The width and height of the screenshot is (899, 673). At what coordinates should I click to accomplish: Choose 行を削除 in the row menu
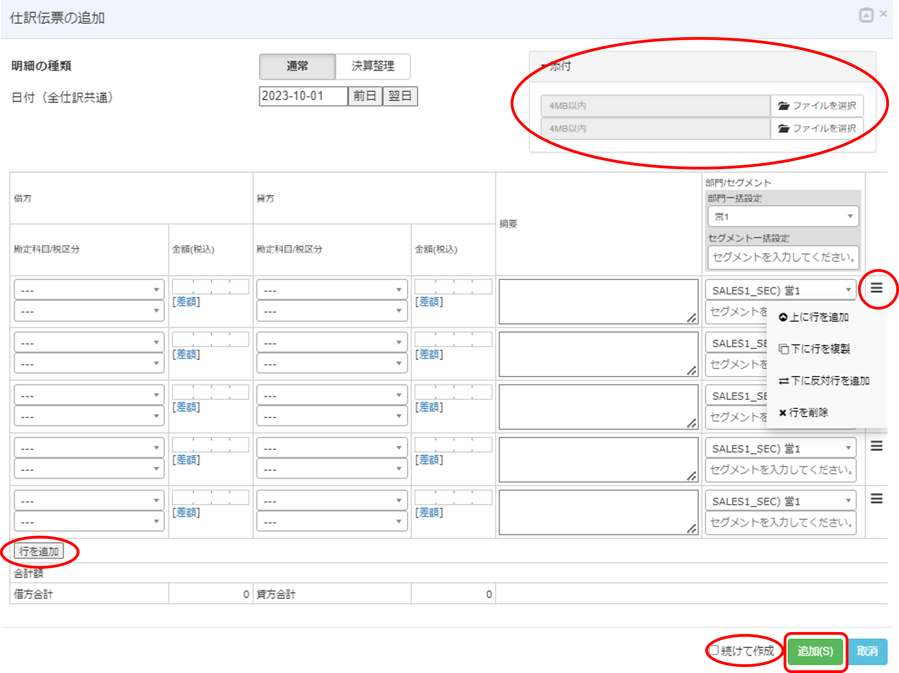tap(803, 412)
